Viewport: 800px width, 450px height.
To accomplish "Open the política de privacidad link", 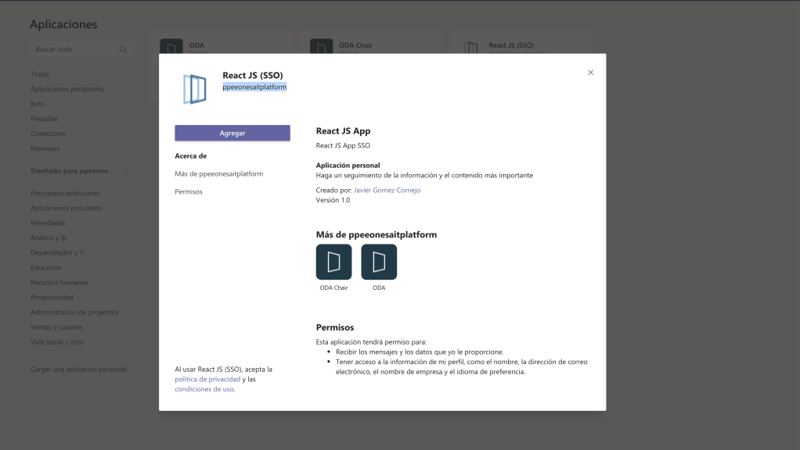I will pyautogui.click(x=207, y=379).
